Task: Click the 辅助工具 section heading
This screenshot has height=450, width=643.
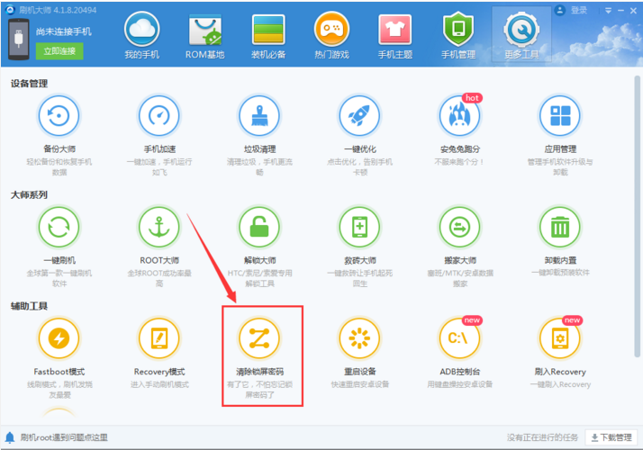Action: coord(29,306)
